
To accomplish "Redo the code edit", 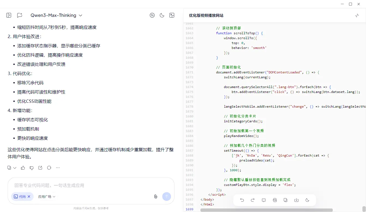I will [x=253, y=200].
